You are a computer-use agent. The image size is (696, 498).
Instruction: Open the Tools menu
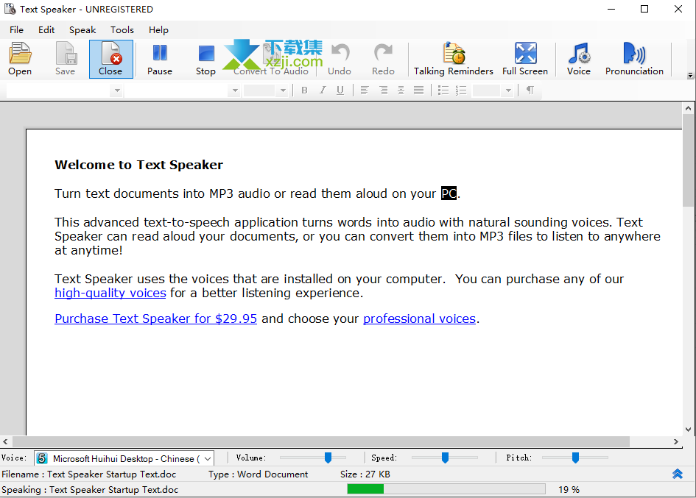122,29
